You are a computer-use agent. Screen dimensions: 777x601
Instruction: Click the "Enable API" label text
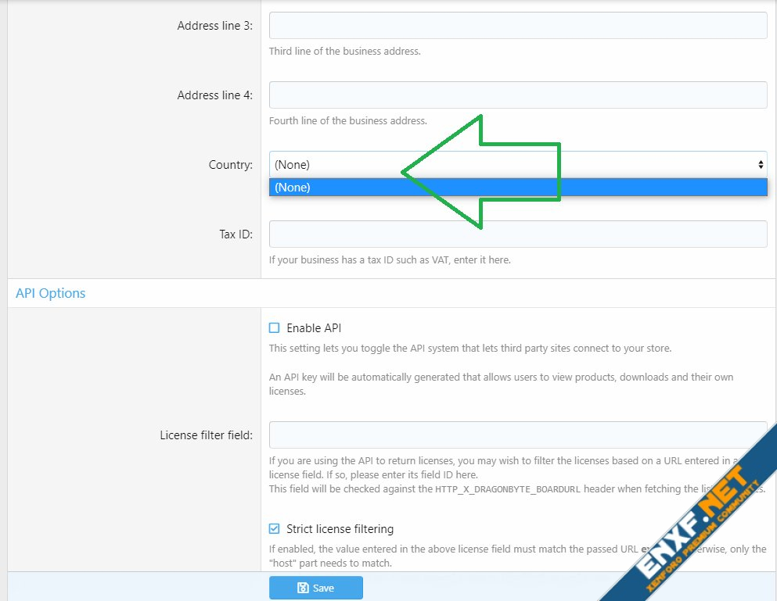pyautogui.click(x=314, y=328)
